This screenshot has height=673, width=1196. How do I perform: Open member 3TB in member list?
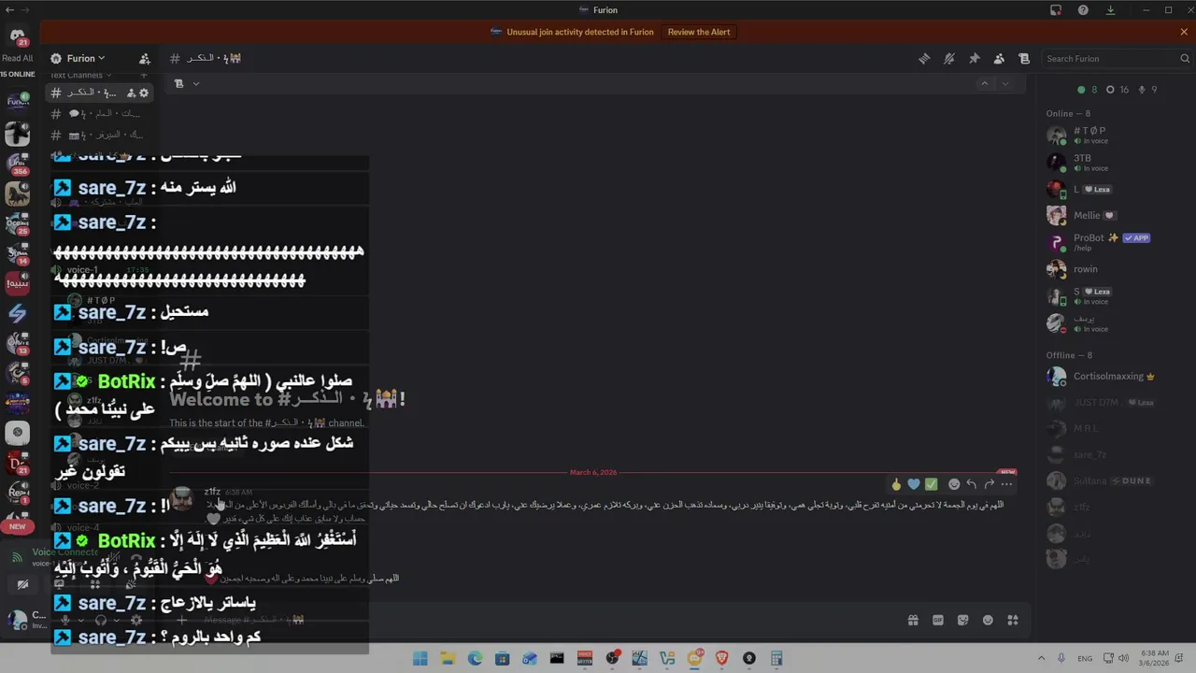pos(1107,163)
